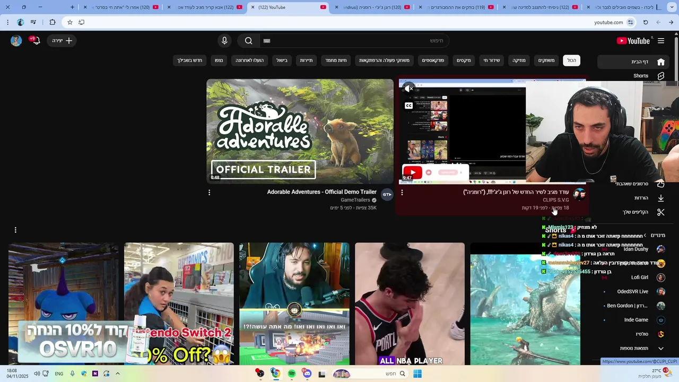Open Your clips (הקליפים שלך) scissors entry
Image resolution: width=679 pixels, height=382 pixels.
643,212
